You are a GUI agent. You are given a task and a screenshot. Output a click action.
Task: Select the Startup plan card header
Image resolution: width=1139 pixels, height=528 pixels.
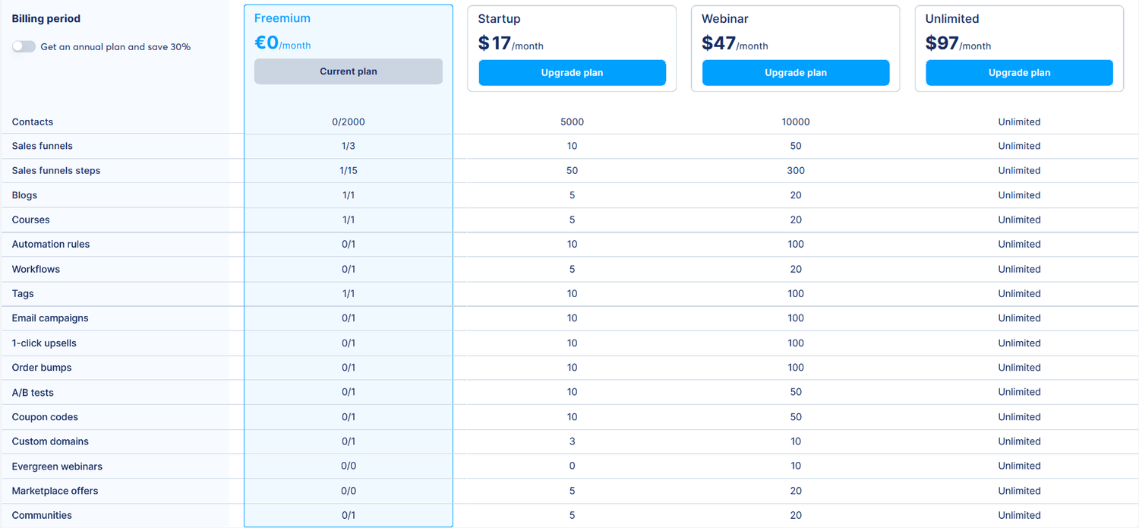point(498,18)
